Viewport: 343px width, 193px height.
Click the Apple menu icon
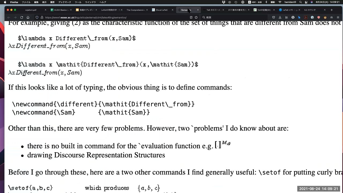click(5, 2)
